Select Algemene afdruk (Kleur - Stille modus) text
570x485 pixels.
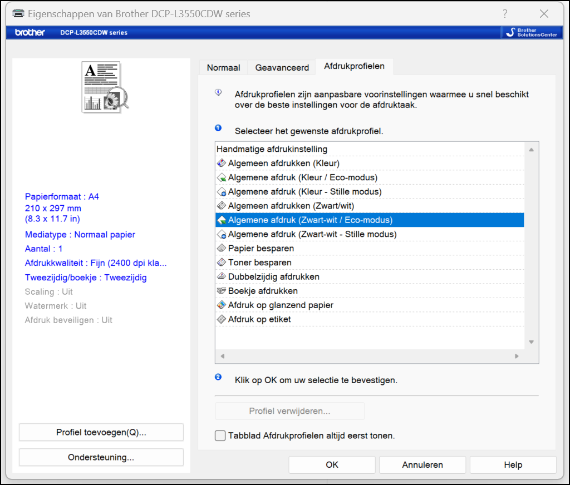[x=305, y=191]
